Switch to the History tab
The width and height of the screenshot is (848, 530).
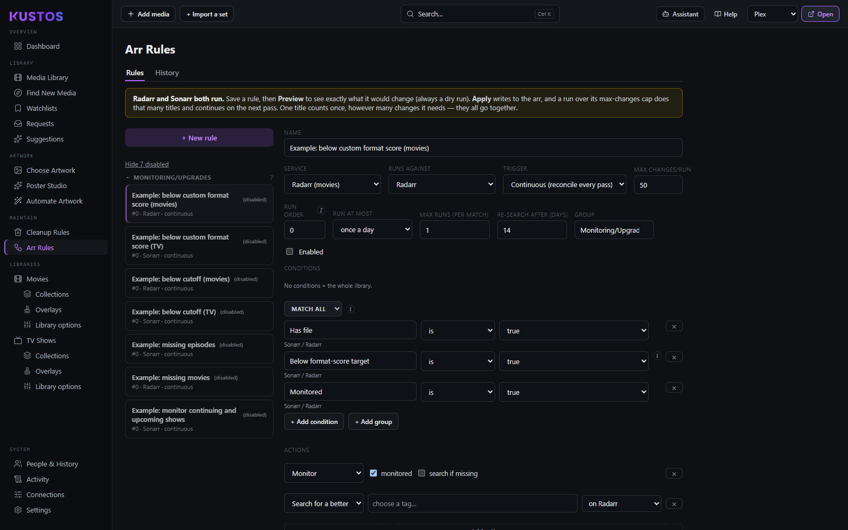coord(167,73)
